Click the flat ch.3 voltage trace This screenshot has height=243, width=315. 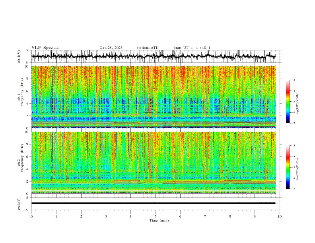(153, 203)
